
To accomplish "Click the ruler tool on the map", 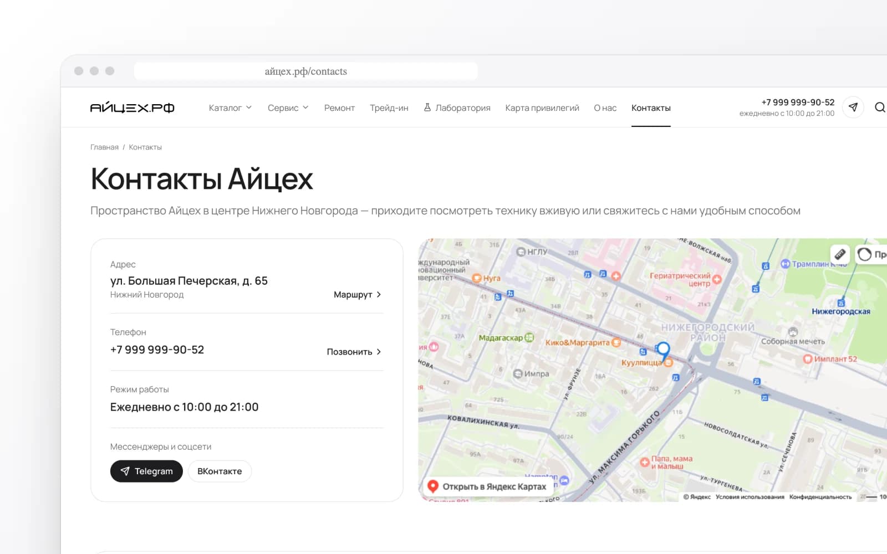I will coord(840,254).
